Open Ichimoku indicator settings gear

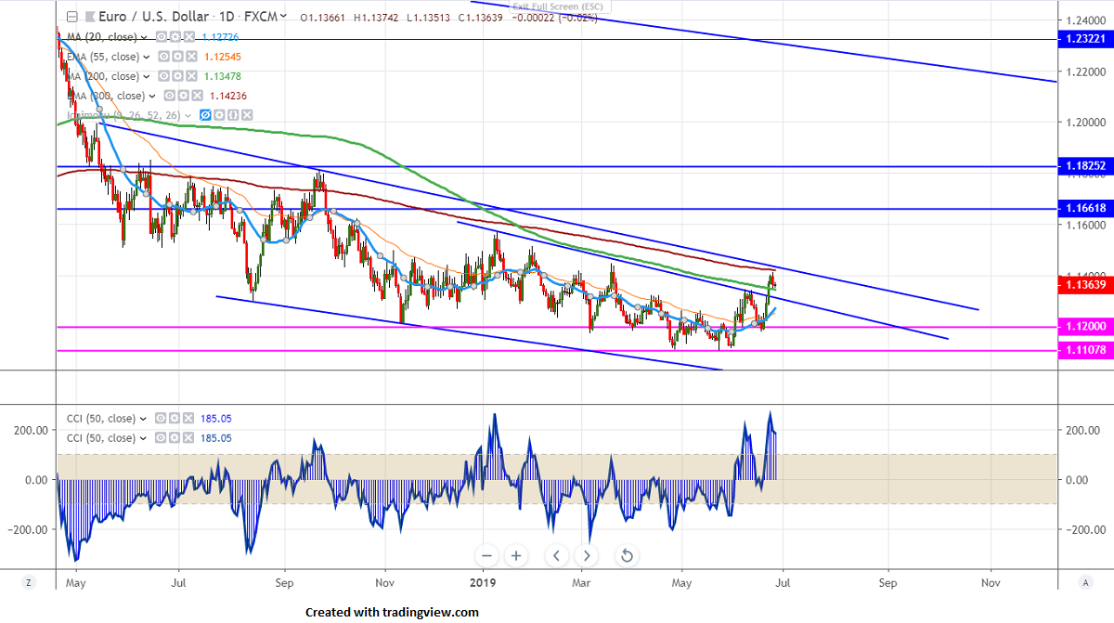click(219, 115)
